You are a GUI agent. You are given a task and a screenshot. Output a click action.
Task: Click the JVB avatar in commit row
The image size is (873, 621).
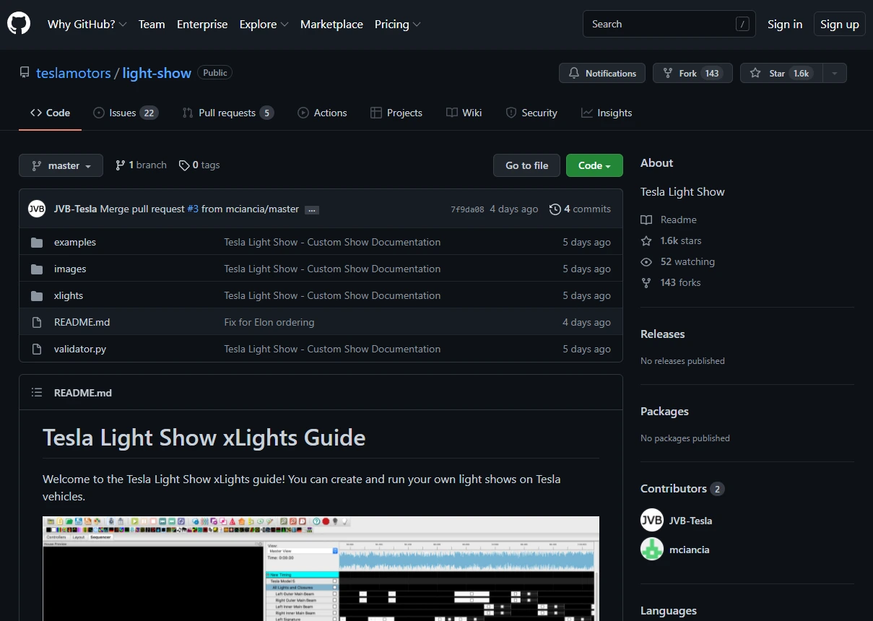[x=37, y=209]
